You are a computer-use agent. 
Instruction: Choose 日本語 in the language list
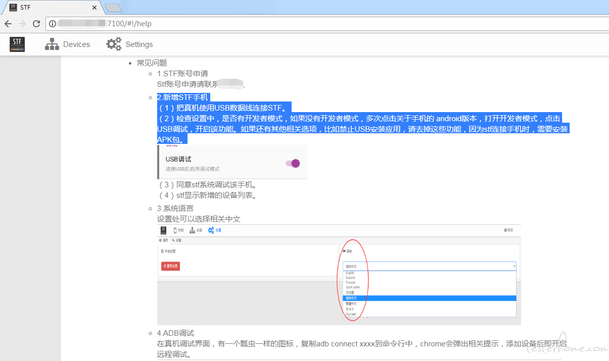pos(350,292)
